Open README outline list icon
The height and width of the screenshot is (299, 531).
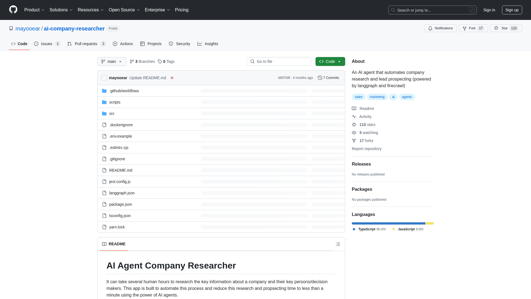(338, 244)
